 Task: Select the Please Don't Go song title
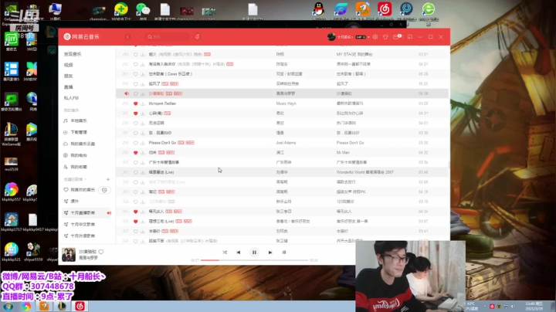click(162, 143)
